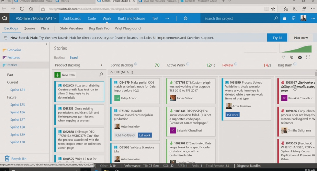This screenshot has width=317, height=171.
Task: Open the browser favorites hub icon
Action: 286,9
